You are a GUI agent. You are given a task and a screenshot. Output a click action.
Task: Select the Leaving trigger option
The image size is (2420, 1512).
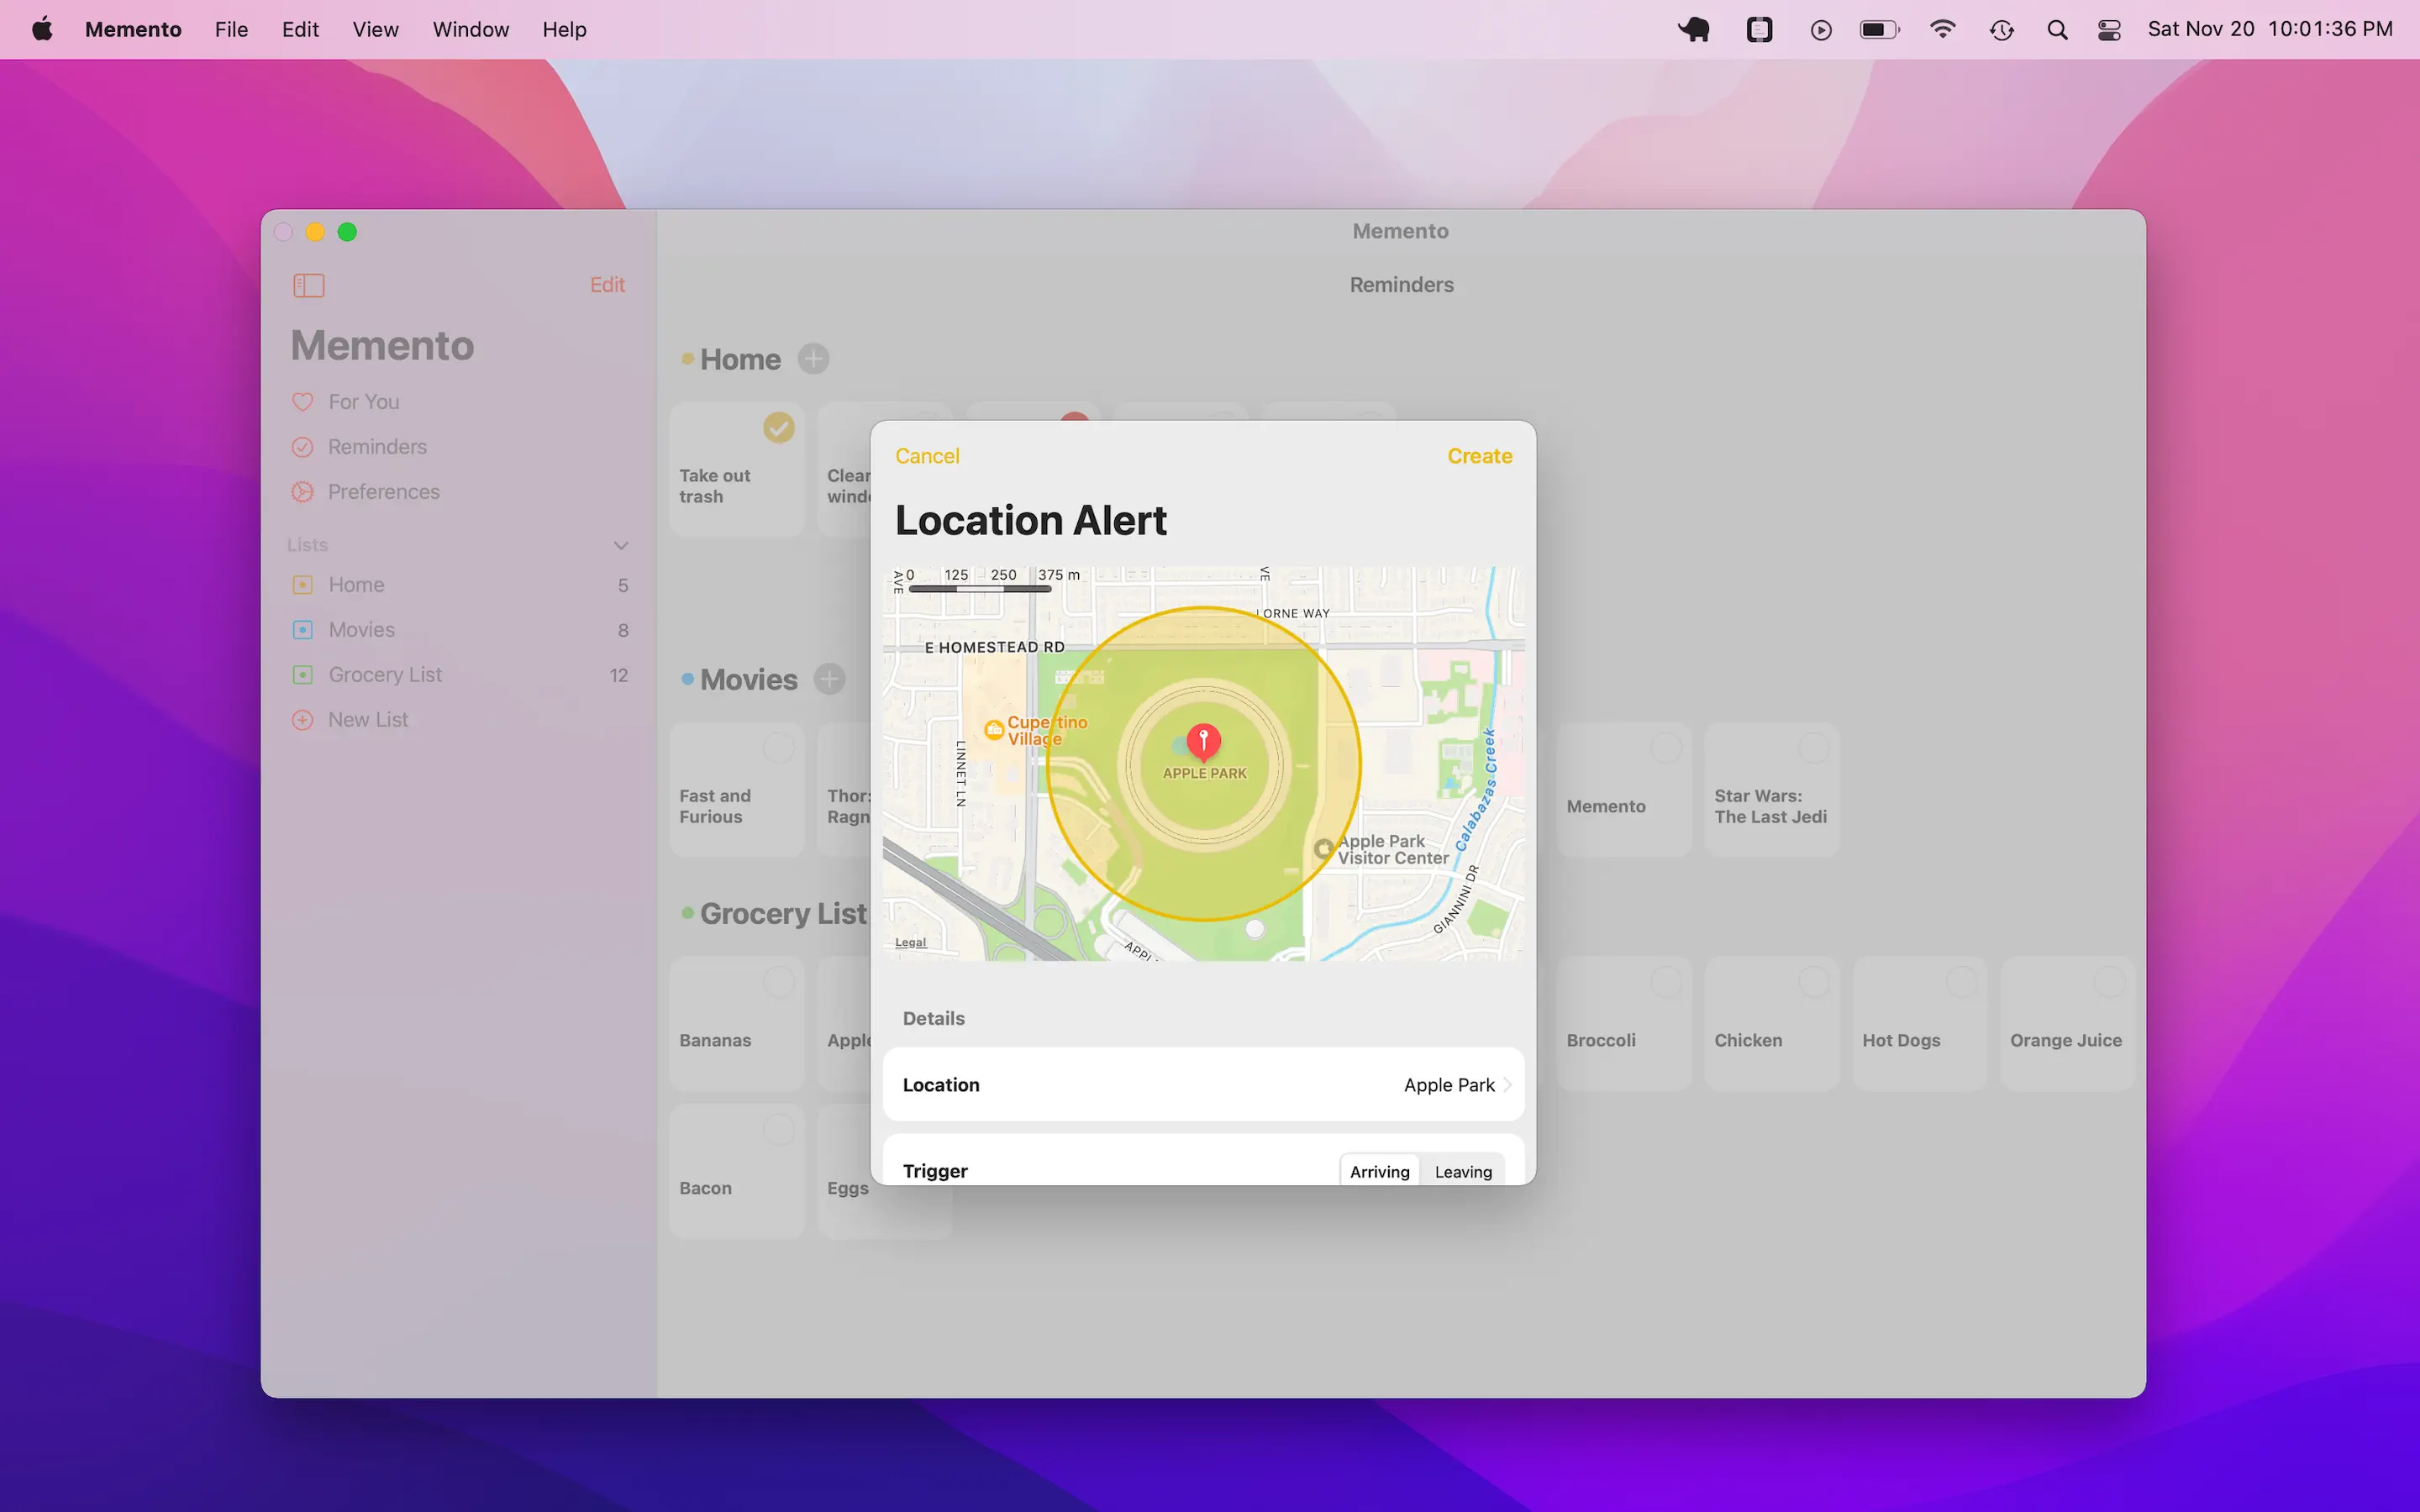coord(1462,1171)
